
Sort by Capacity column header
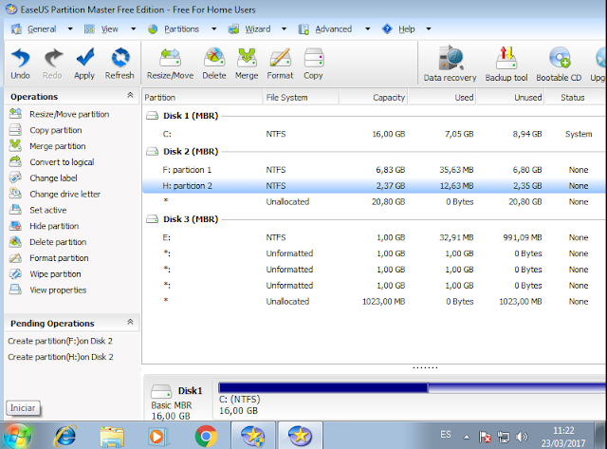pos(374,97)
